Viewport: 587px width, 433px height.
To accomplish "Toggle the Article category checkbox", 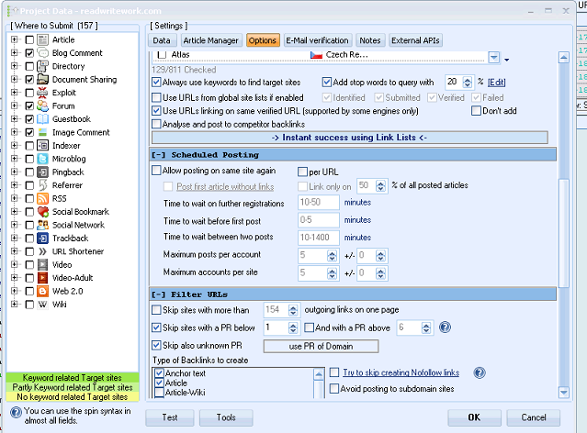I will tap(29, 39).
